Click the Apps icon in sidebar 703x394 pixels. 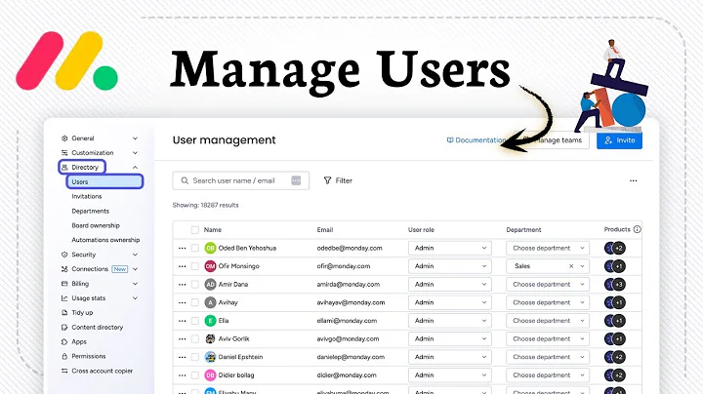tap(64, 341)
